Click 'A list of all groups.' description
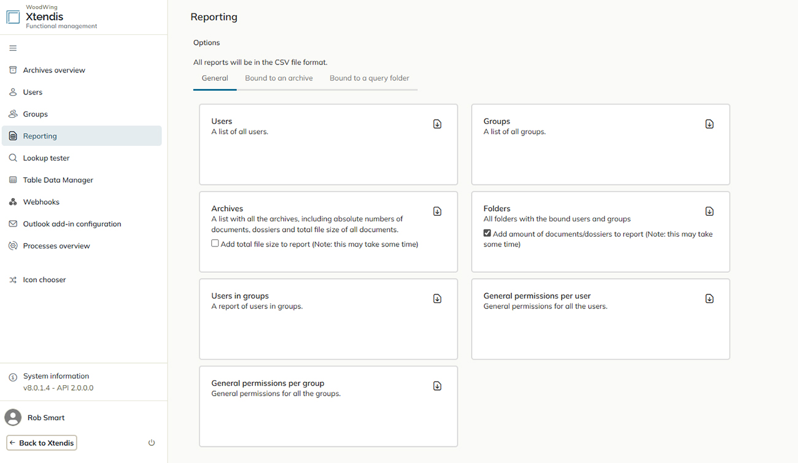Viewport: 798px width, 463px height. [514, 132]
